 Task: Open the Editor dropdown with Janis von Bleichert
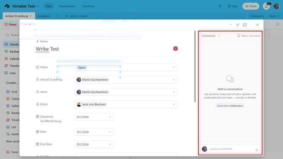tap(126, 104)
